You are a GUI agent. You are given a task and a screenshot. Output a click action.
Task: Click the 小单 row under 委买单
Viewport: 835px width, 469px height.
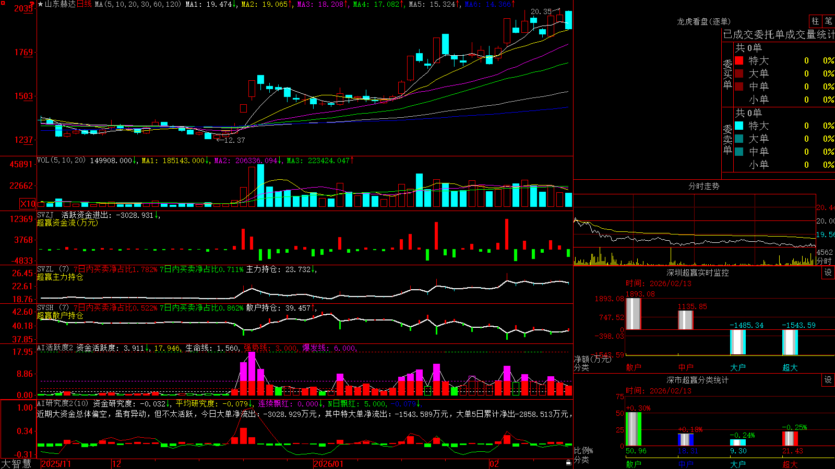[784, 100]
